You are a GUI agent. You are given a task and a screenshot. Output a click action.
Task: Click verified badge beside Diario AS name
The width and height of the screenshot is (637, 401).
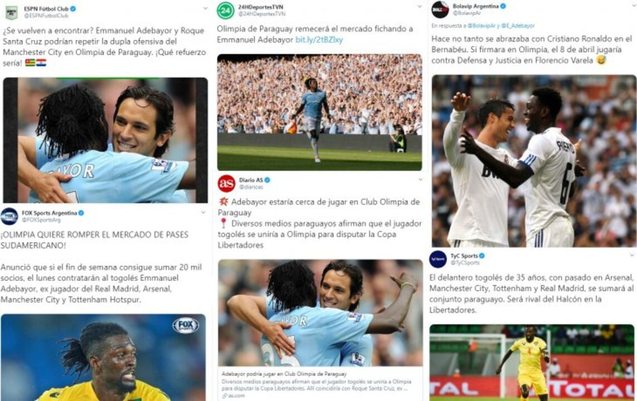(x=268, y=180)
